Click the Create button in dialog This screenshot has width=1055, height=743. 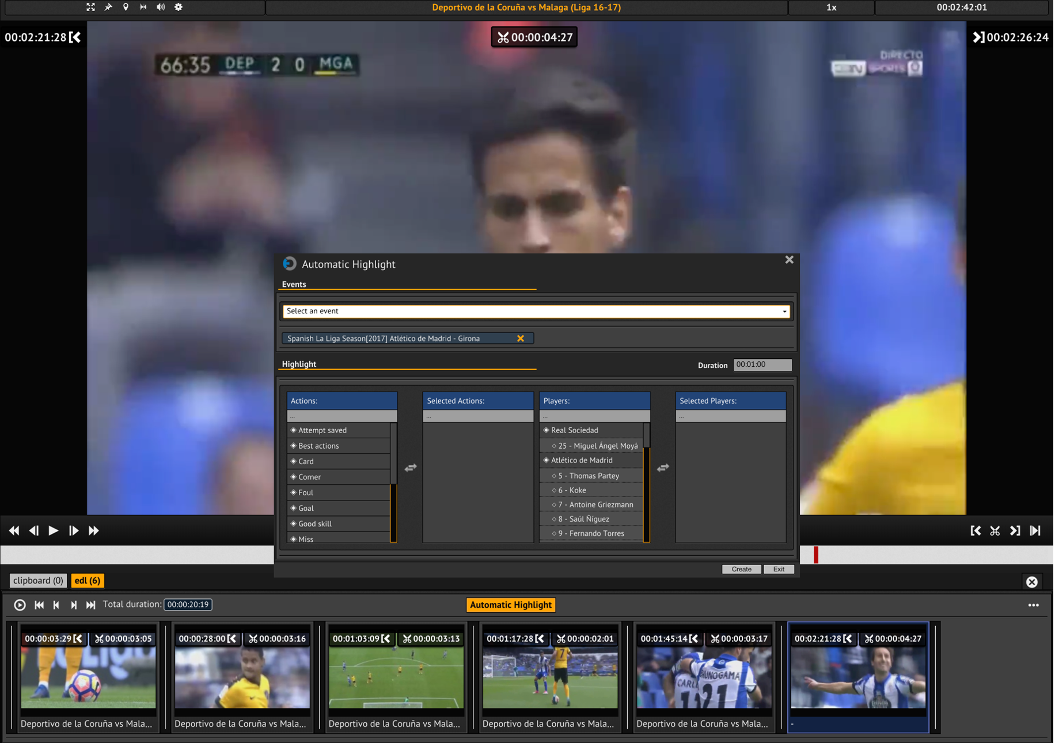click(741, 569)
